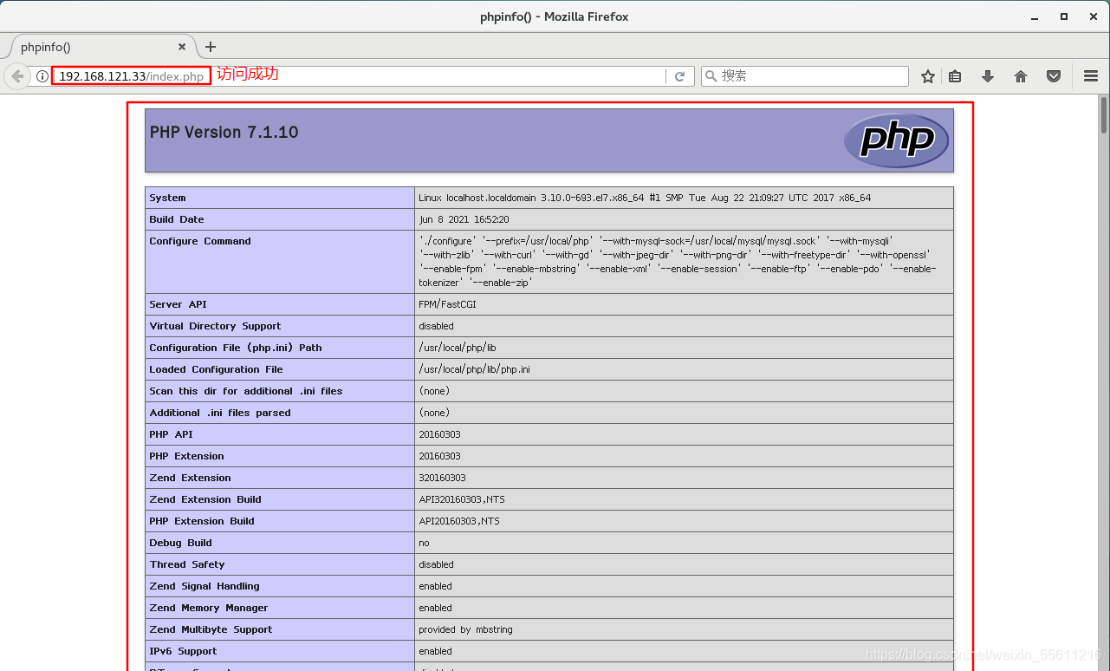Show bookmarks list icon
This screenshot has height=671, width=1110.
(955, 76)
